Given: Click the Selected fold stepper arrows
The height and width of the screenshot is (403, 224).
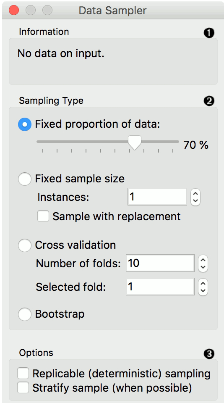Looking at the screenshot, I should coord(203,287).
